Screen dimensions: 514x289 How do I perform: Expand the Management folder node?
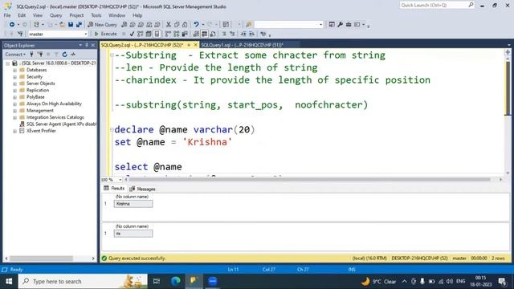tap(14, 111)
